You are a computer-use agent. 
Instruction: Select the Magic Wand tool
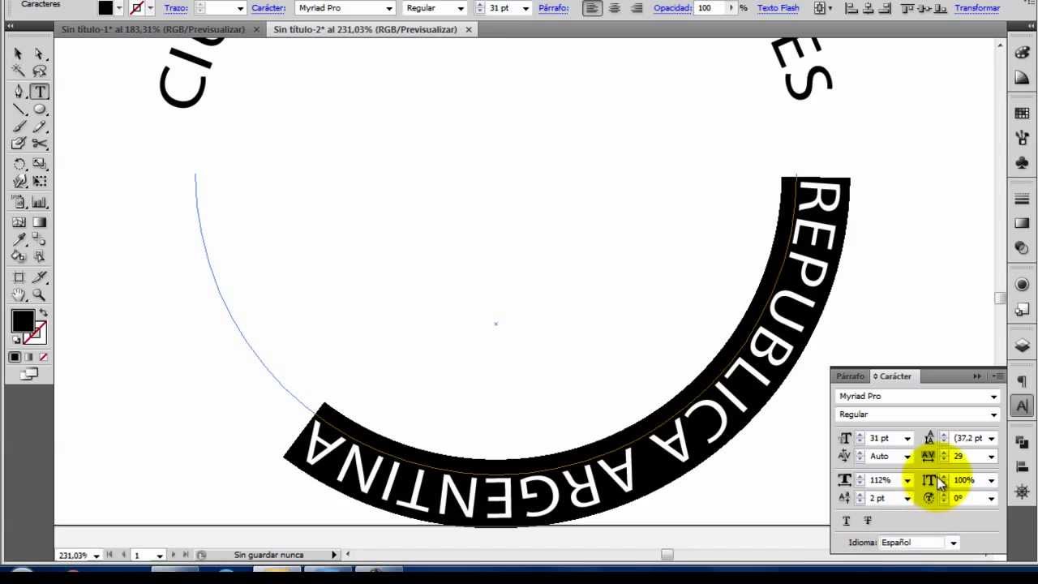(19, 71)
